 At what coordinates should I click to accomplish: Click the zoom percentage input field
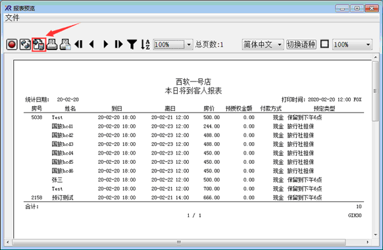(169, 45)
